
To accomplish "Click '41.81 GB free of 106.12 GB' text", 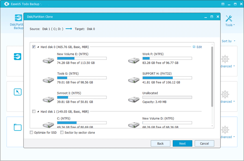I will pyautogui.click(x=161, y=82).
